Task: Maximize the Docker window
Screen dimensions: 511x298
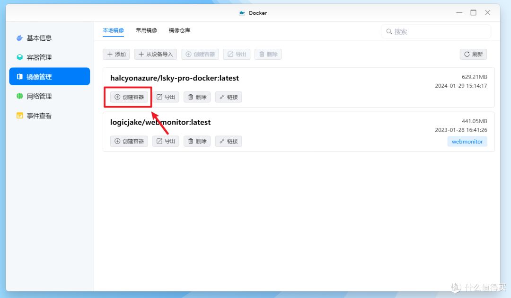Action: coord(473,13)
